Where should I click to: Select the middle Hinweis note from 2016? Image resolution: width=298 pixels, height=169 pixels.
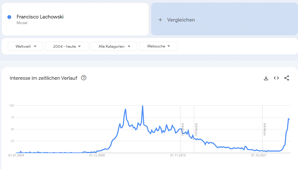point(196,129)
